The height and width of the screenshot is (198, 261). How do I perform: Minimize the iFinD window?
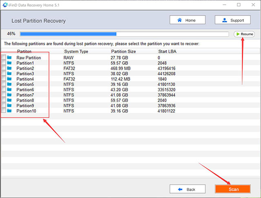click(224, 5)
